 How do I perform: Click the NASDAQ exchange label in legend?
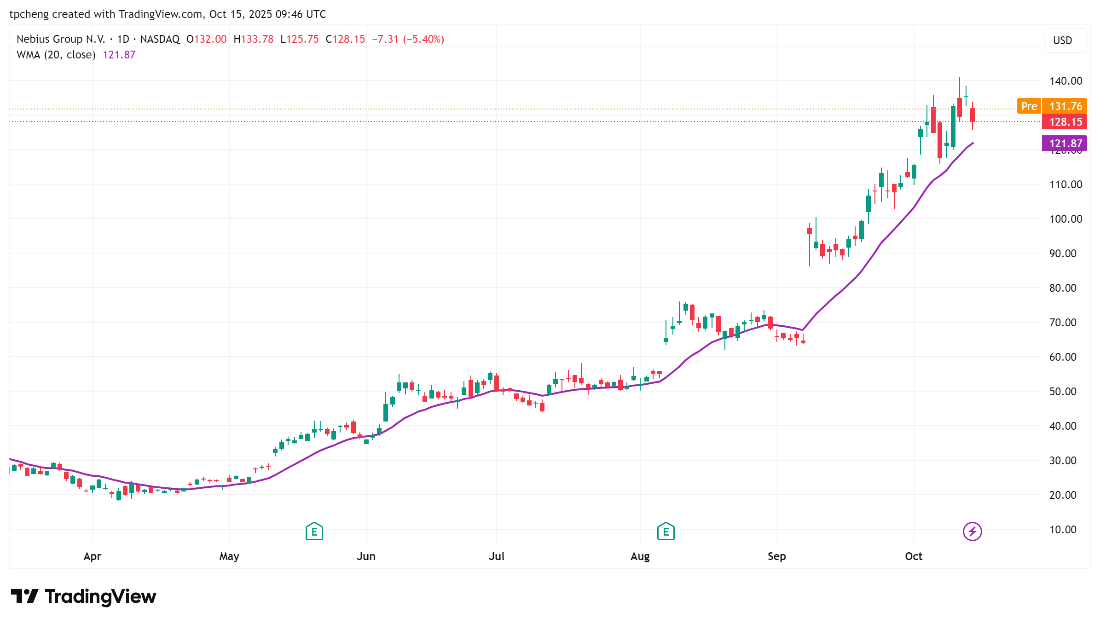coord(160,39)
